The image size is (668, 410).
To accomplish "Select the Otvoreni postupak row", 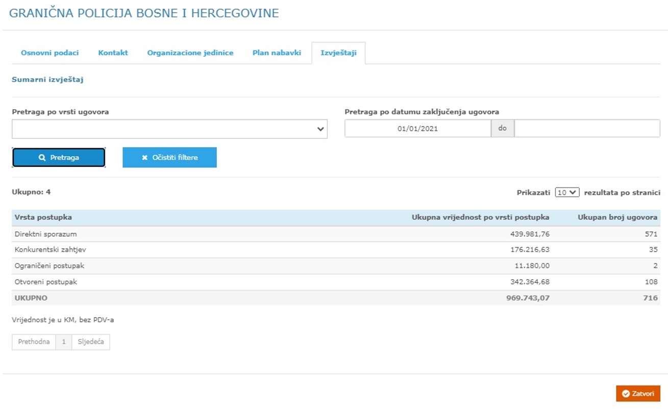I will point(336,282).
